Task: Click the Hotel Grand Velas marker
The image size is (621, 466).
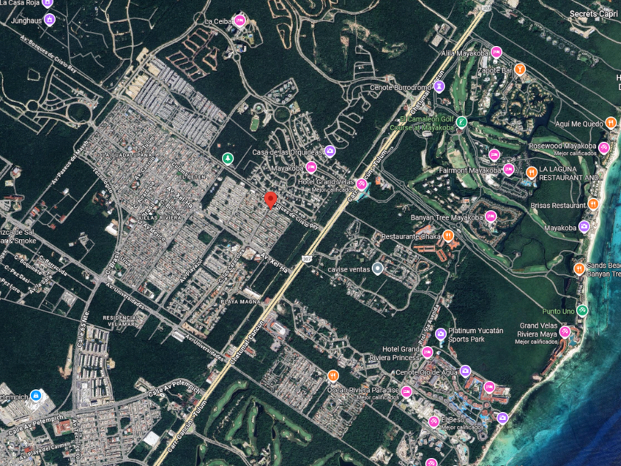Action: point(362,184)
